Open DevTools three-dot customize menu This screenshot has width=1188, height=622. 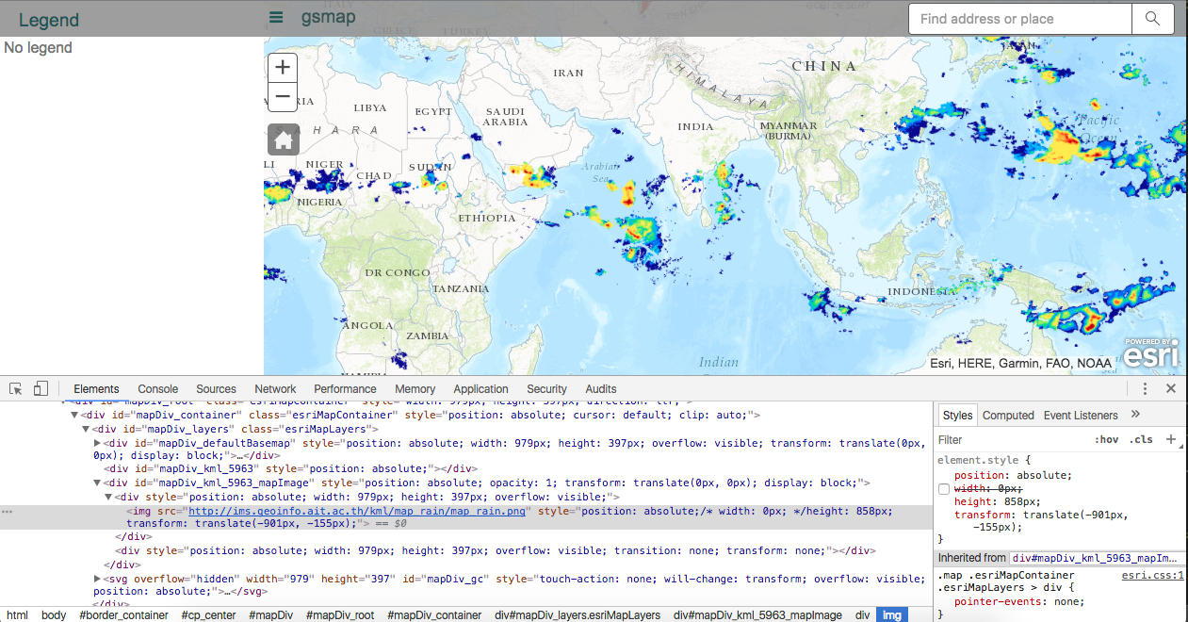[x=1146, y=388]
